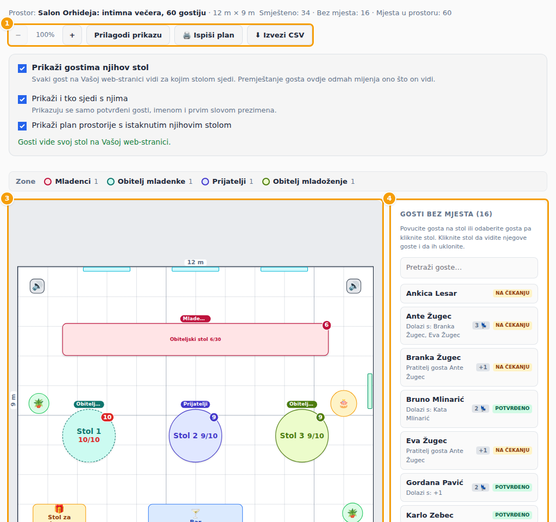
Task: Click the 100% zoom level value
Action: 46,35
